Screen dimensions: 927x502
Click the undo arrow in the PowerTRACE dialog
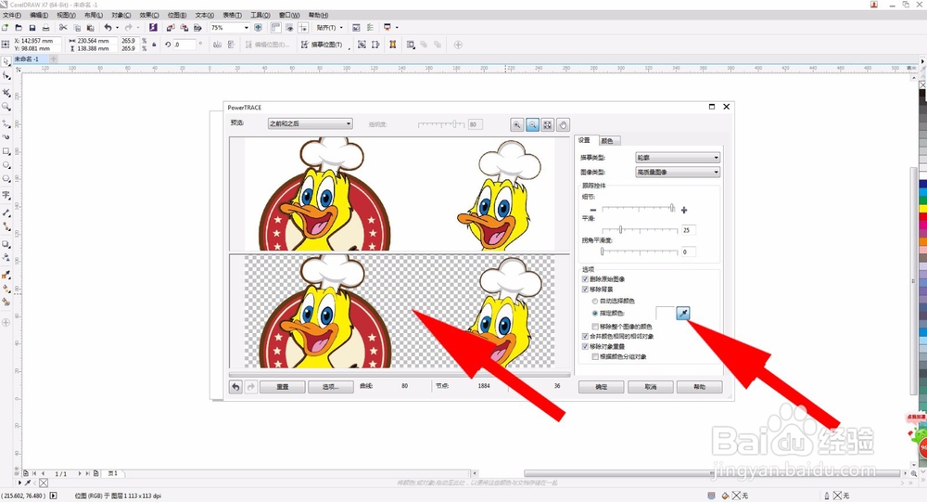(x=235, y=387)
